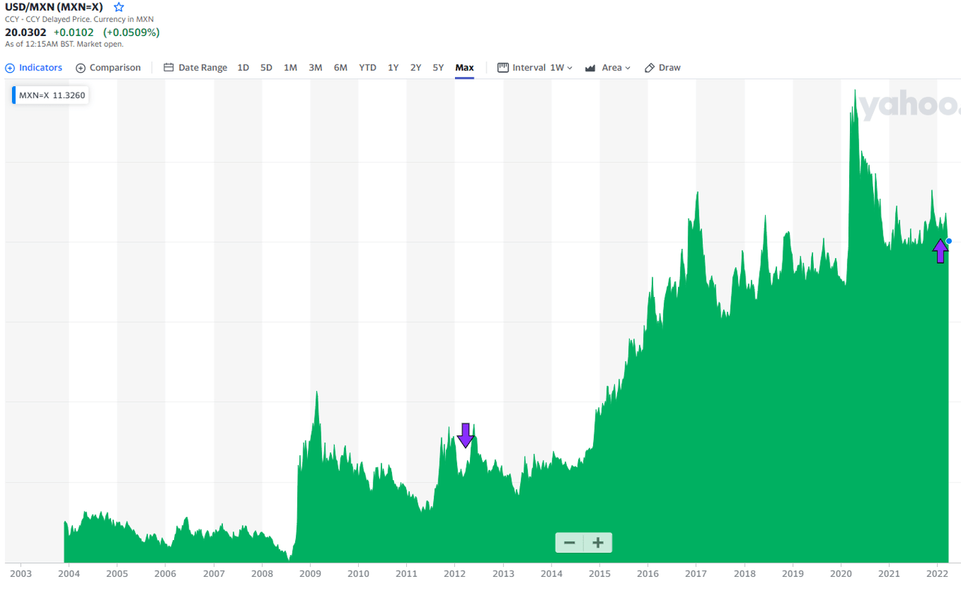Click the MXN=X 11.3260 legend label

pos(51,95)
